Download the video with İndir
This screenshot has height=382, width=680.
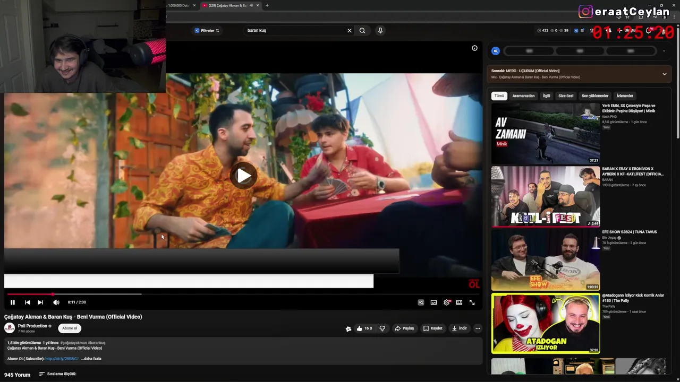[459, 328]
